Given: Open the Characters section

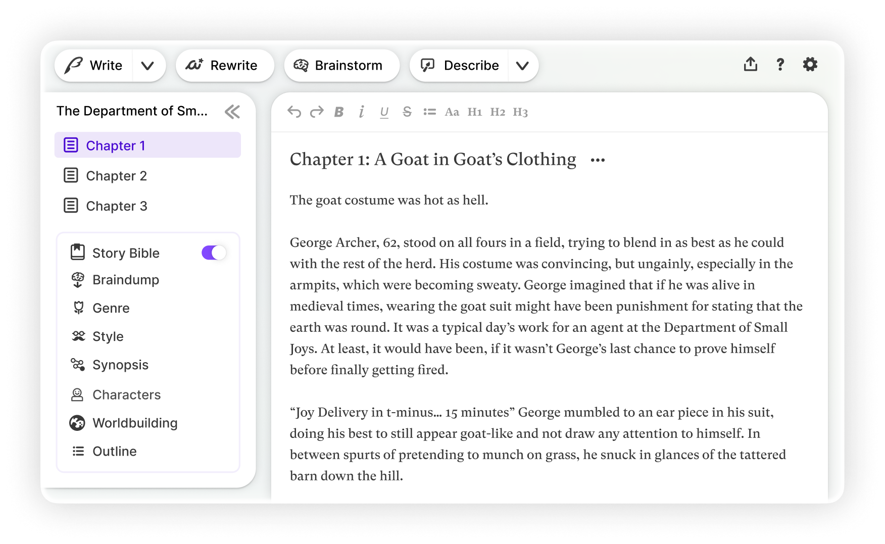Looking at the screenshot, I should 126,394.
